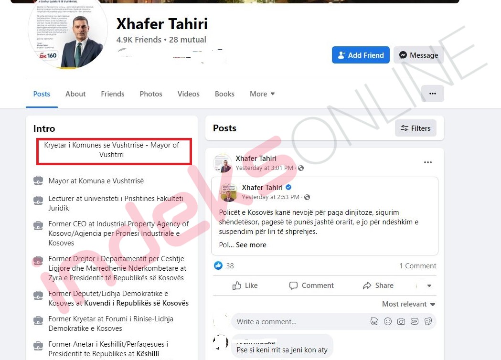Attach a photo via camera icon
Image resolution: width=501 pixels, height=360 pixels.
pos(401,321)
